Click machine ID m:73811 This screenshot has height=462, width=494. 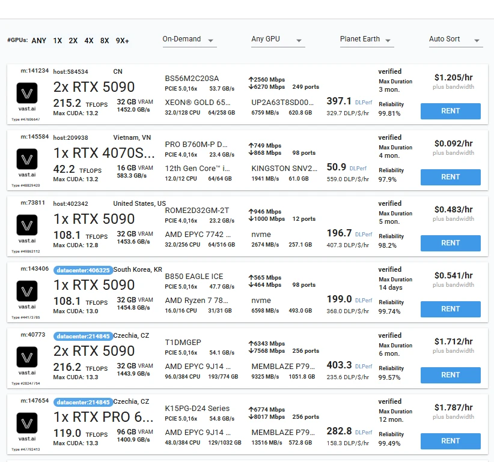coord(33,203)
